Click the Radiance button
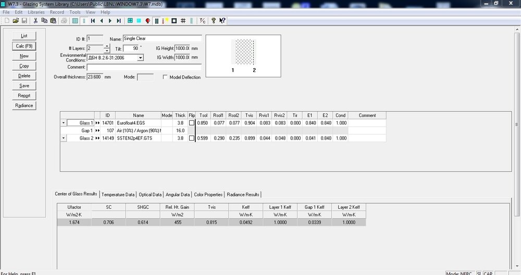 24,105
